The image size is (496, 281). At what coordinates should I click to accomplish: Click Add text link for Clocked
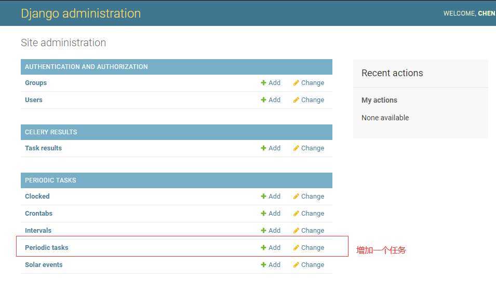(x=274, y=196)
